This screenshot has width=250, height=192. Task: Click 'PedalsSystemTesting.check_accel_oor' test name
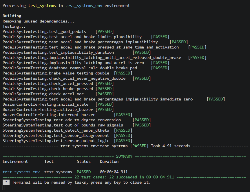click(x=43, y=94)
